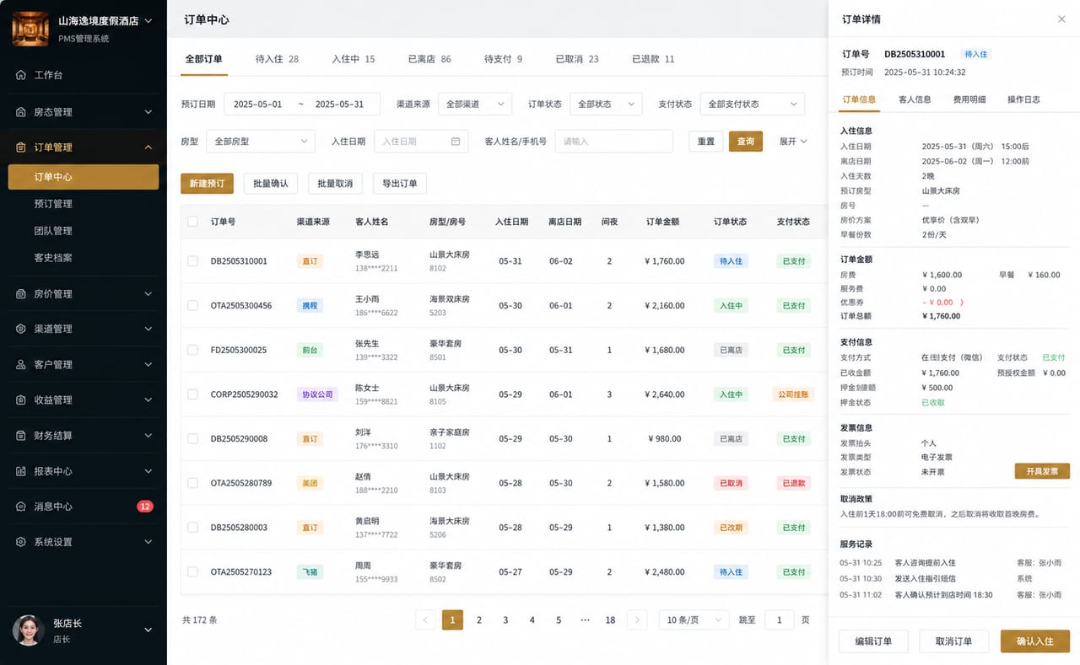Check the OTA2505280789 row checkbox

tap(192, 483)
